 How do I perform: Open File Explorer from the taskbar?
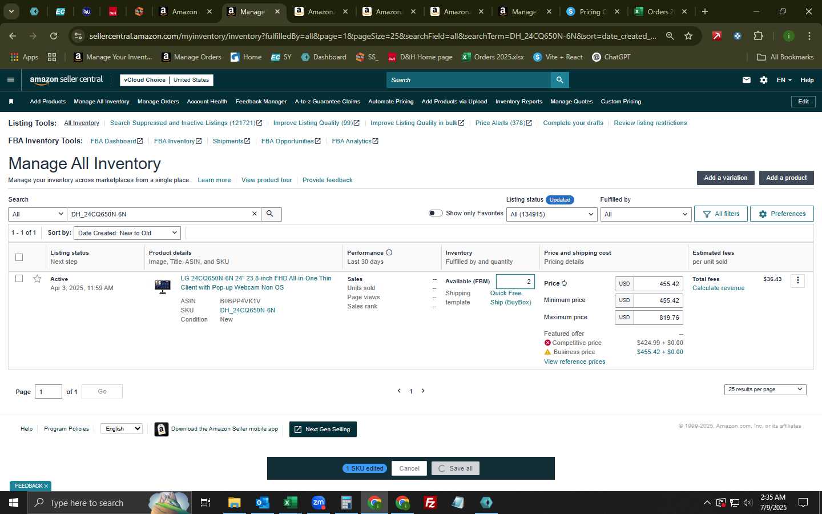pos(235,503)
